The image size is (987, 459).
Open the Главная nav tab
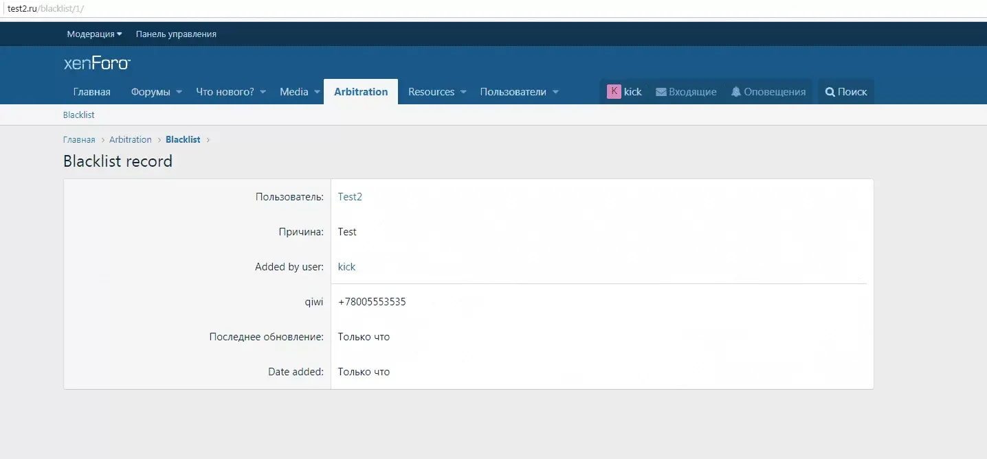pos(92,92)
